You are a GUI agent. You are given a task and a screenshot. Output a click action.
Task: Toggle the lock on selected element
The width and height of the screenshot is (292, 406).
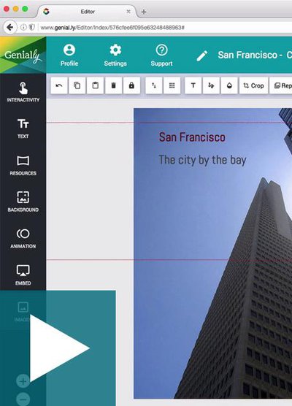131,85
